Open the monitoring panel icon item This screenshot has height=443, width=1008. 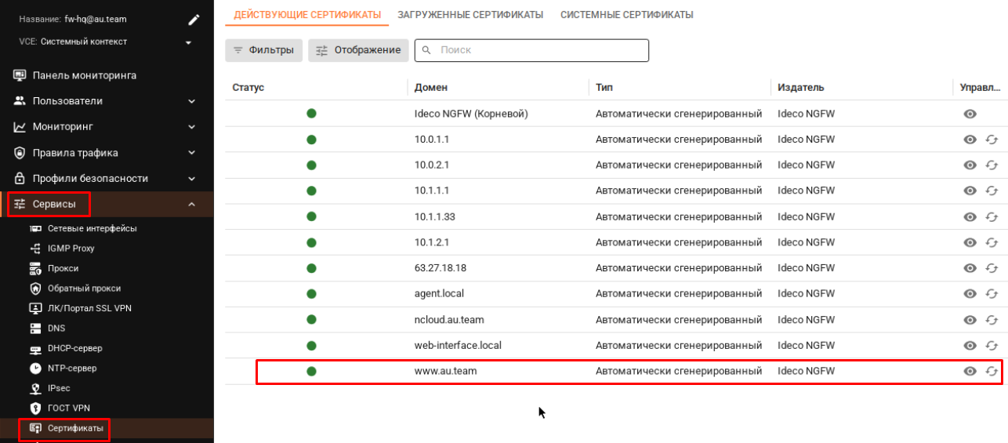point(20,75)
